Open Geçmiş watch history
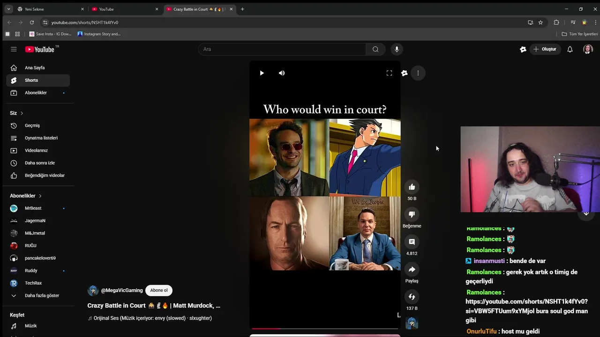 coord(38,125)
